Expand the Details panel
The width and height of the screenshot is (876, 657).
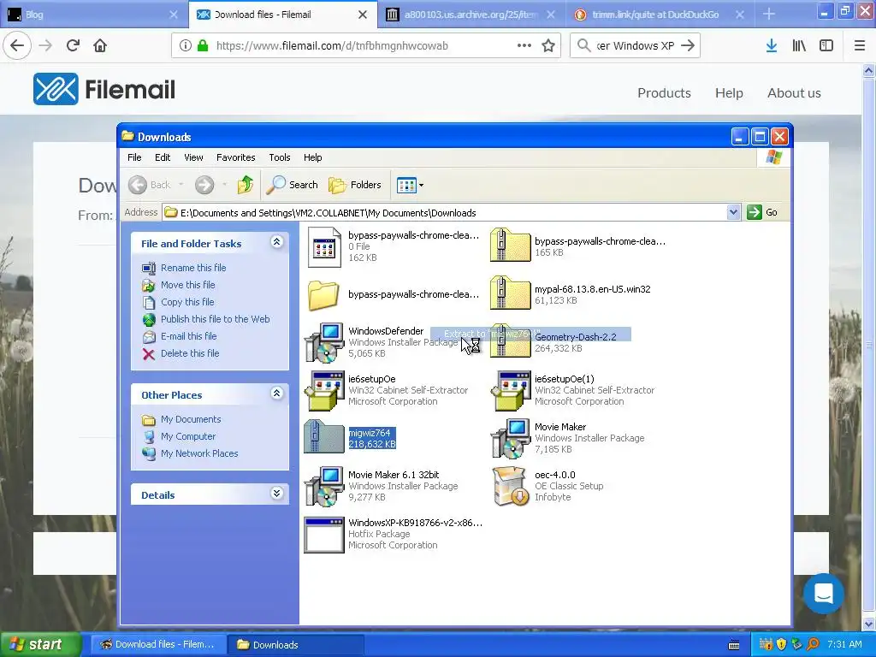click(276, 494)
